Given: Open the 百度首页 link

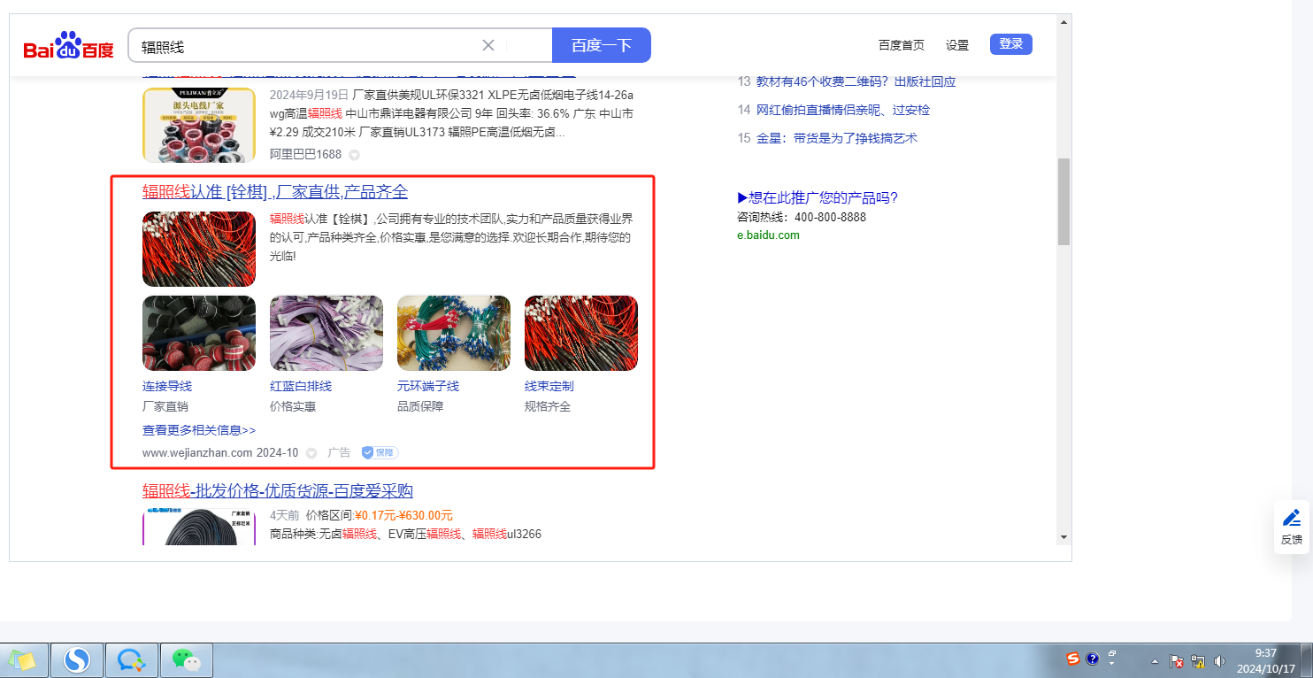Looking at the screenshot, I should (902, 45).
